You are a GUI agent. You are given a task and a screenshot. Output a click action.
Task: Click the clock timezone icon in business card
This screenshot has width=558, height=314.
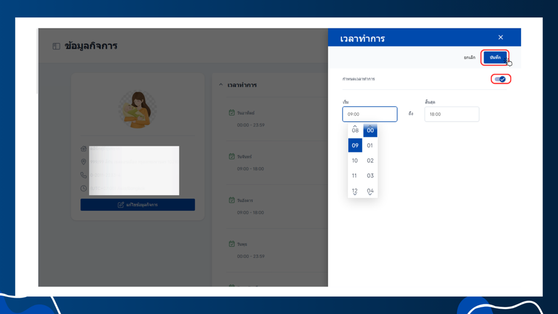(84, 188)
